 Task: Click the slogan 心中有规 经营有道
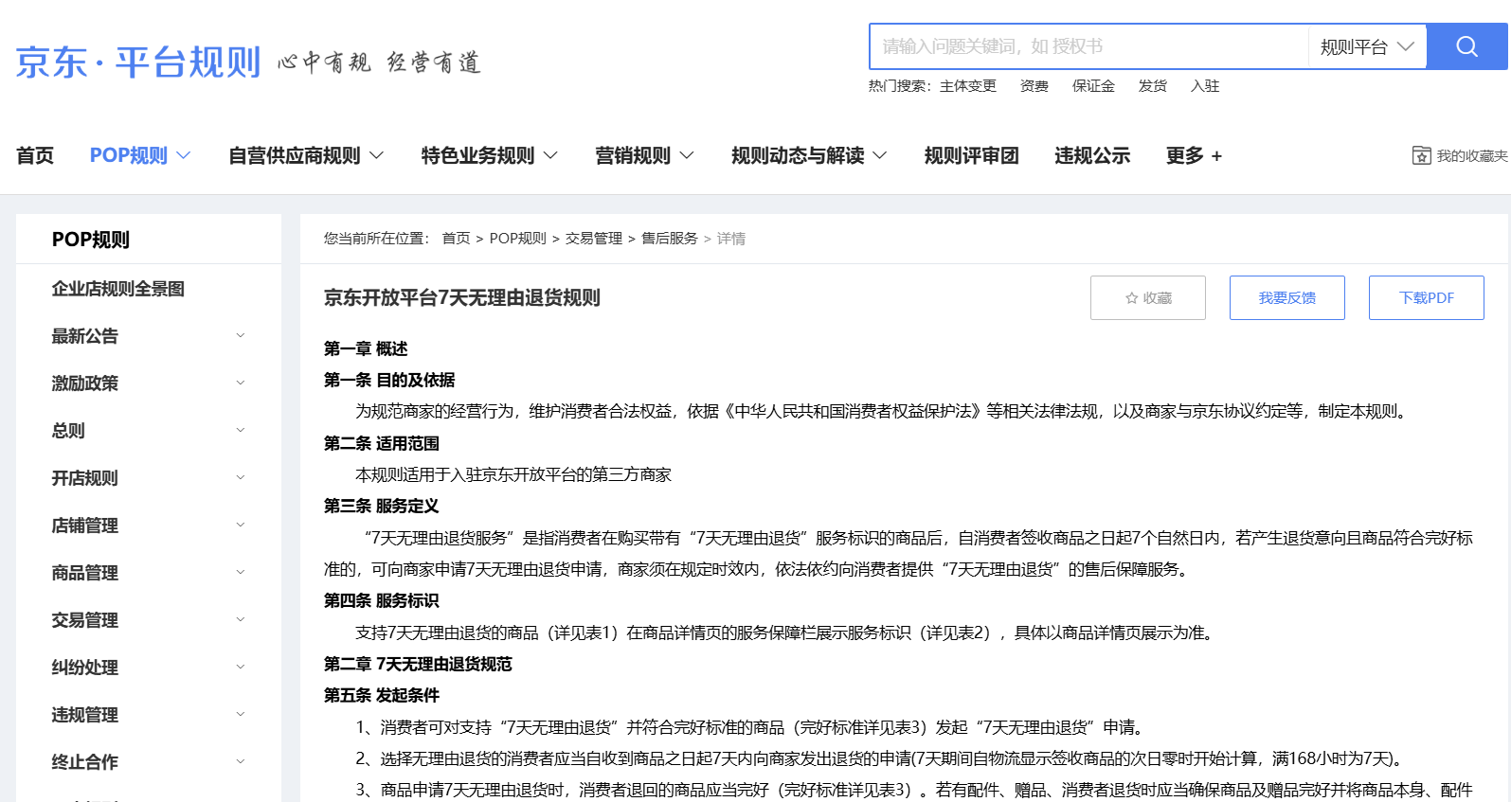[x=379, y=62]
